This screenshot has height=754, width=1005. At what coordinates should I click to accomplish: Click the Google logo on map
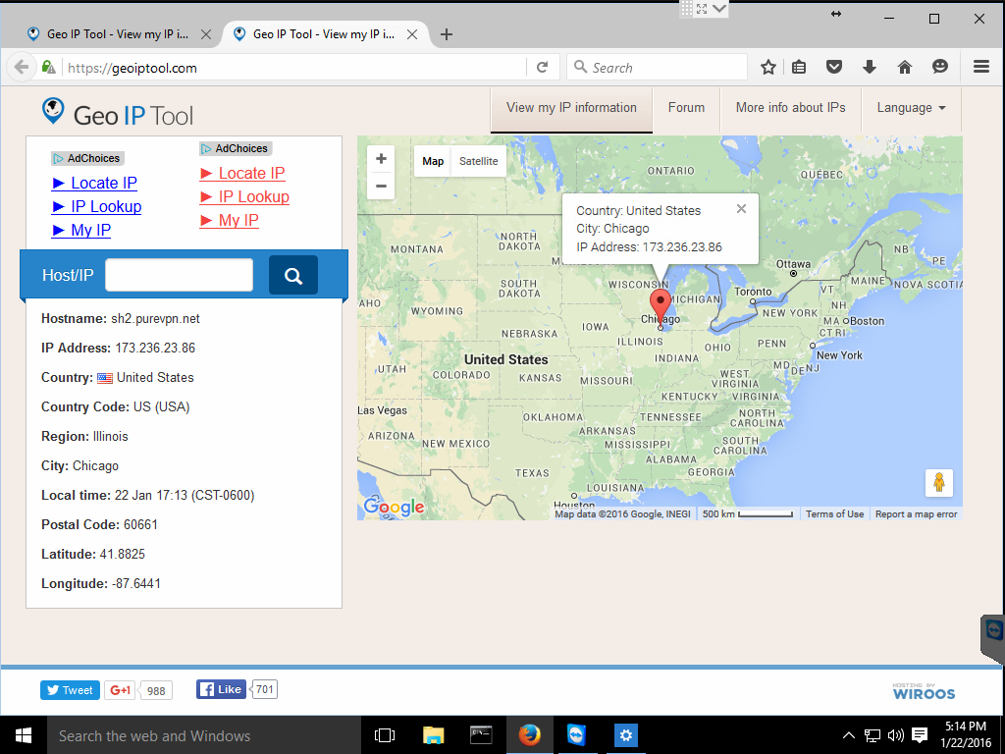[394, 507]
